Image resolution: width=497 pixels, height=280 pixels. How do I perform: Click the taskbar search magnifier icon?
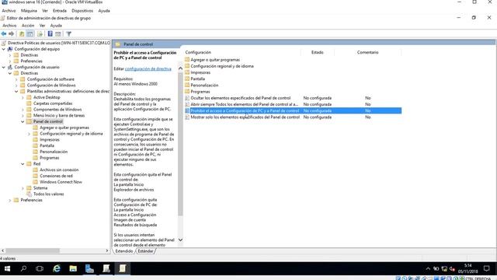click(x=23, y=269)
